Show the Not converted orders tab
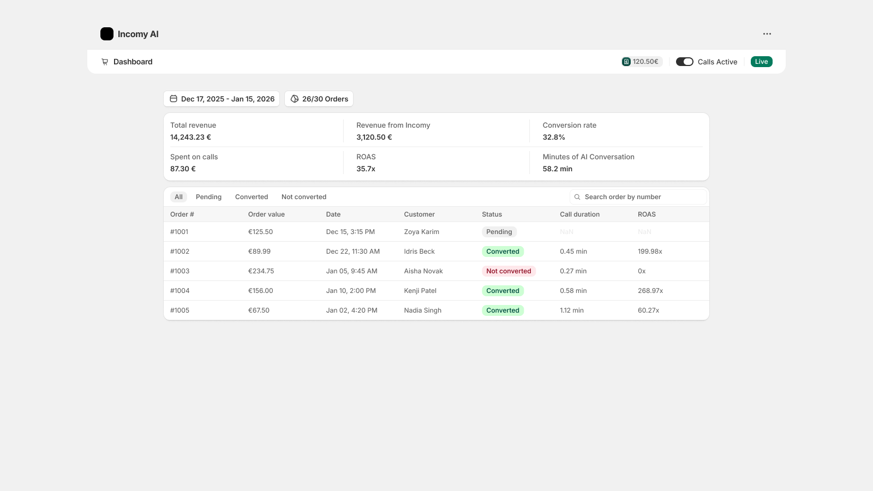873x491 pixels. point(304,197)
